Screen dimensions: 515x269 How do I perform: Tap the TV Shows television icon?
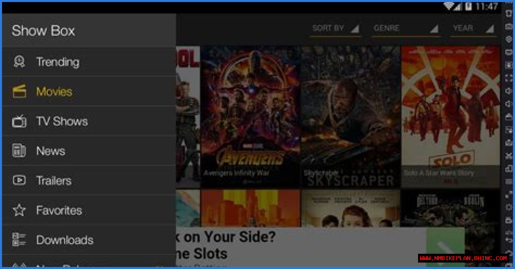[19, 121]
